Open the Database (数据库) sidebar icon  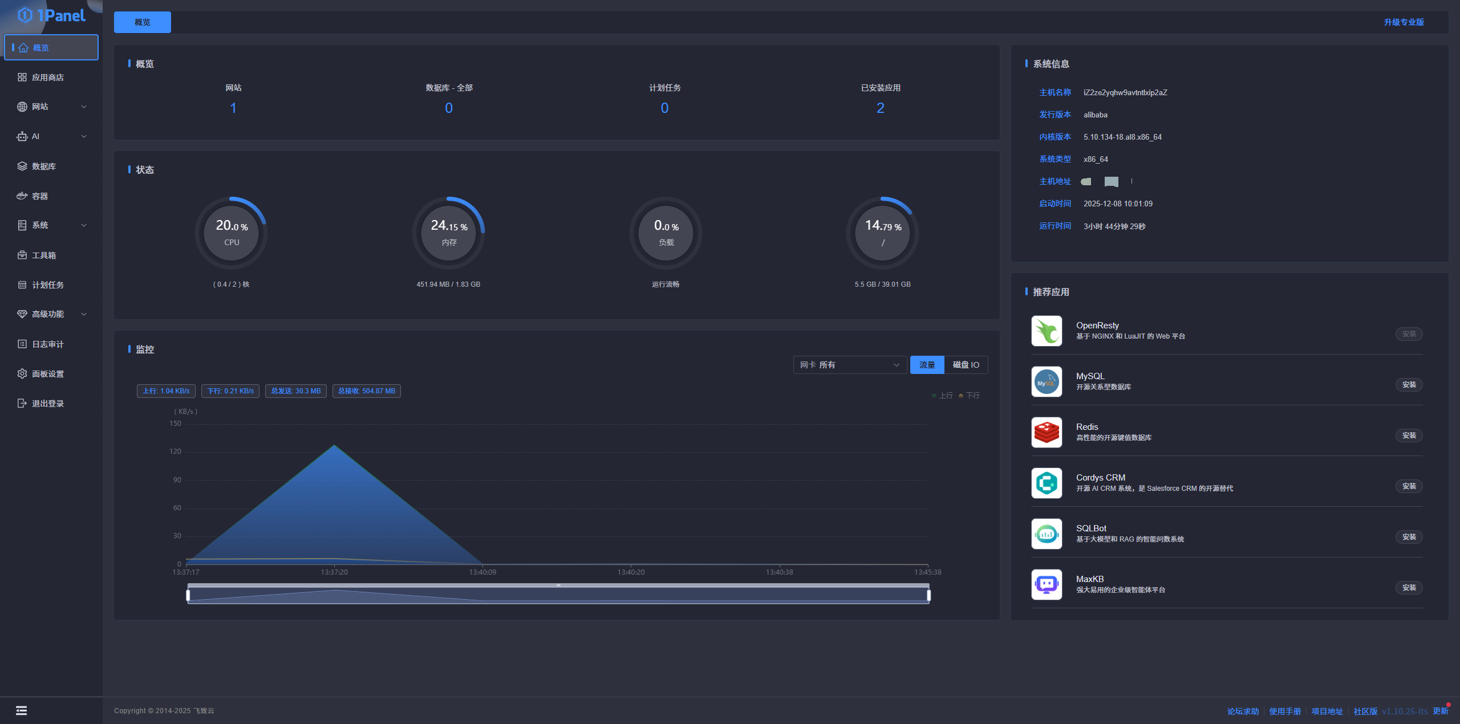pyautogui.click(x=22, y=166)
